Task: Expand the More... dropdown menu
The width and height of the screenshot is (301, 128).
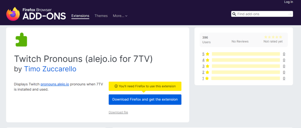Action: coord(120,16)
